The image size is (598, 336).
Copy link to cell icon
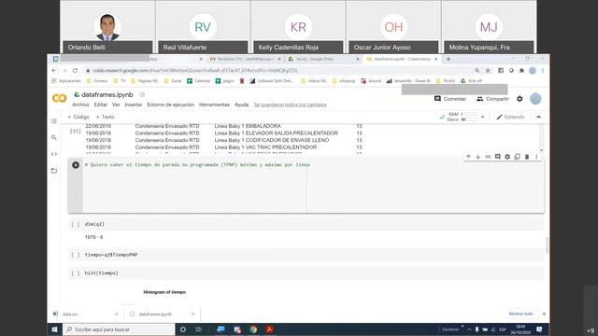pos(488,157)
